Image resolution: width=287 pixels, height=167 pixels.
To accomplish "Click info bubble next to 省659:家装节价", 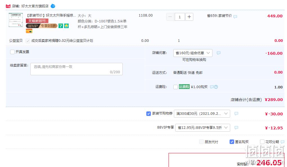I will [235, 17].
